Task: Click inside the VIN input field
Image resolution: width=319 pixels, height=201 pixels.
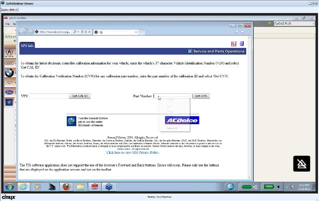Action: (48, 96)
